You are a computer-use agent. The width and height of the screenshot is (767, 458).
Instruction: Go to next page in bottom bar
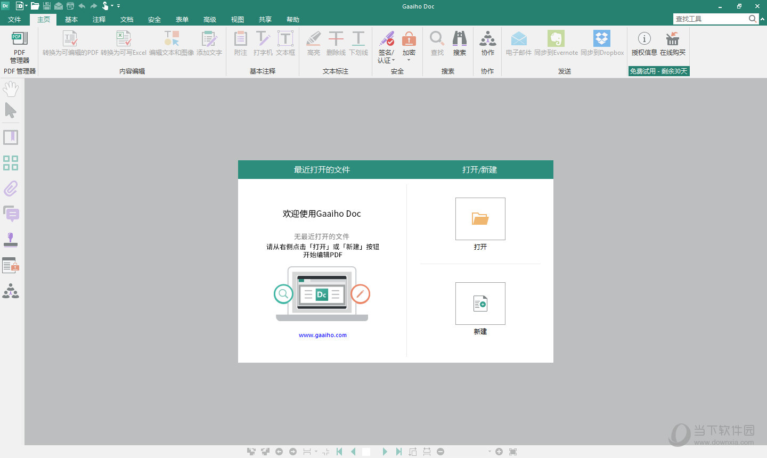[385, 452]
